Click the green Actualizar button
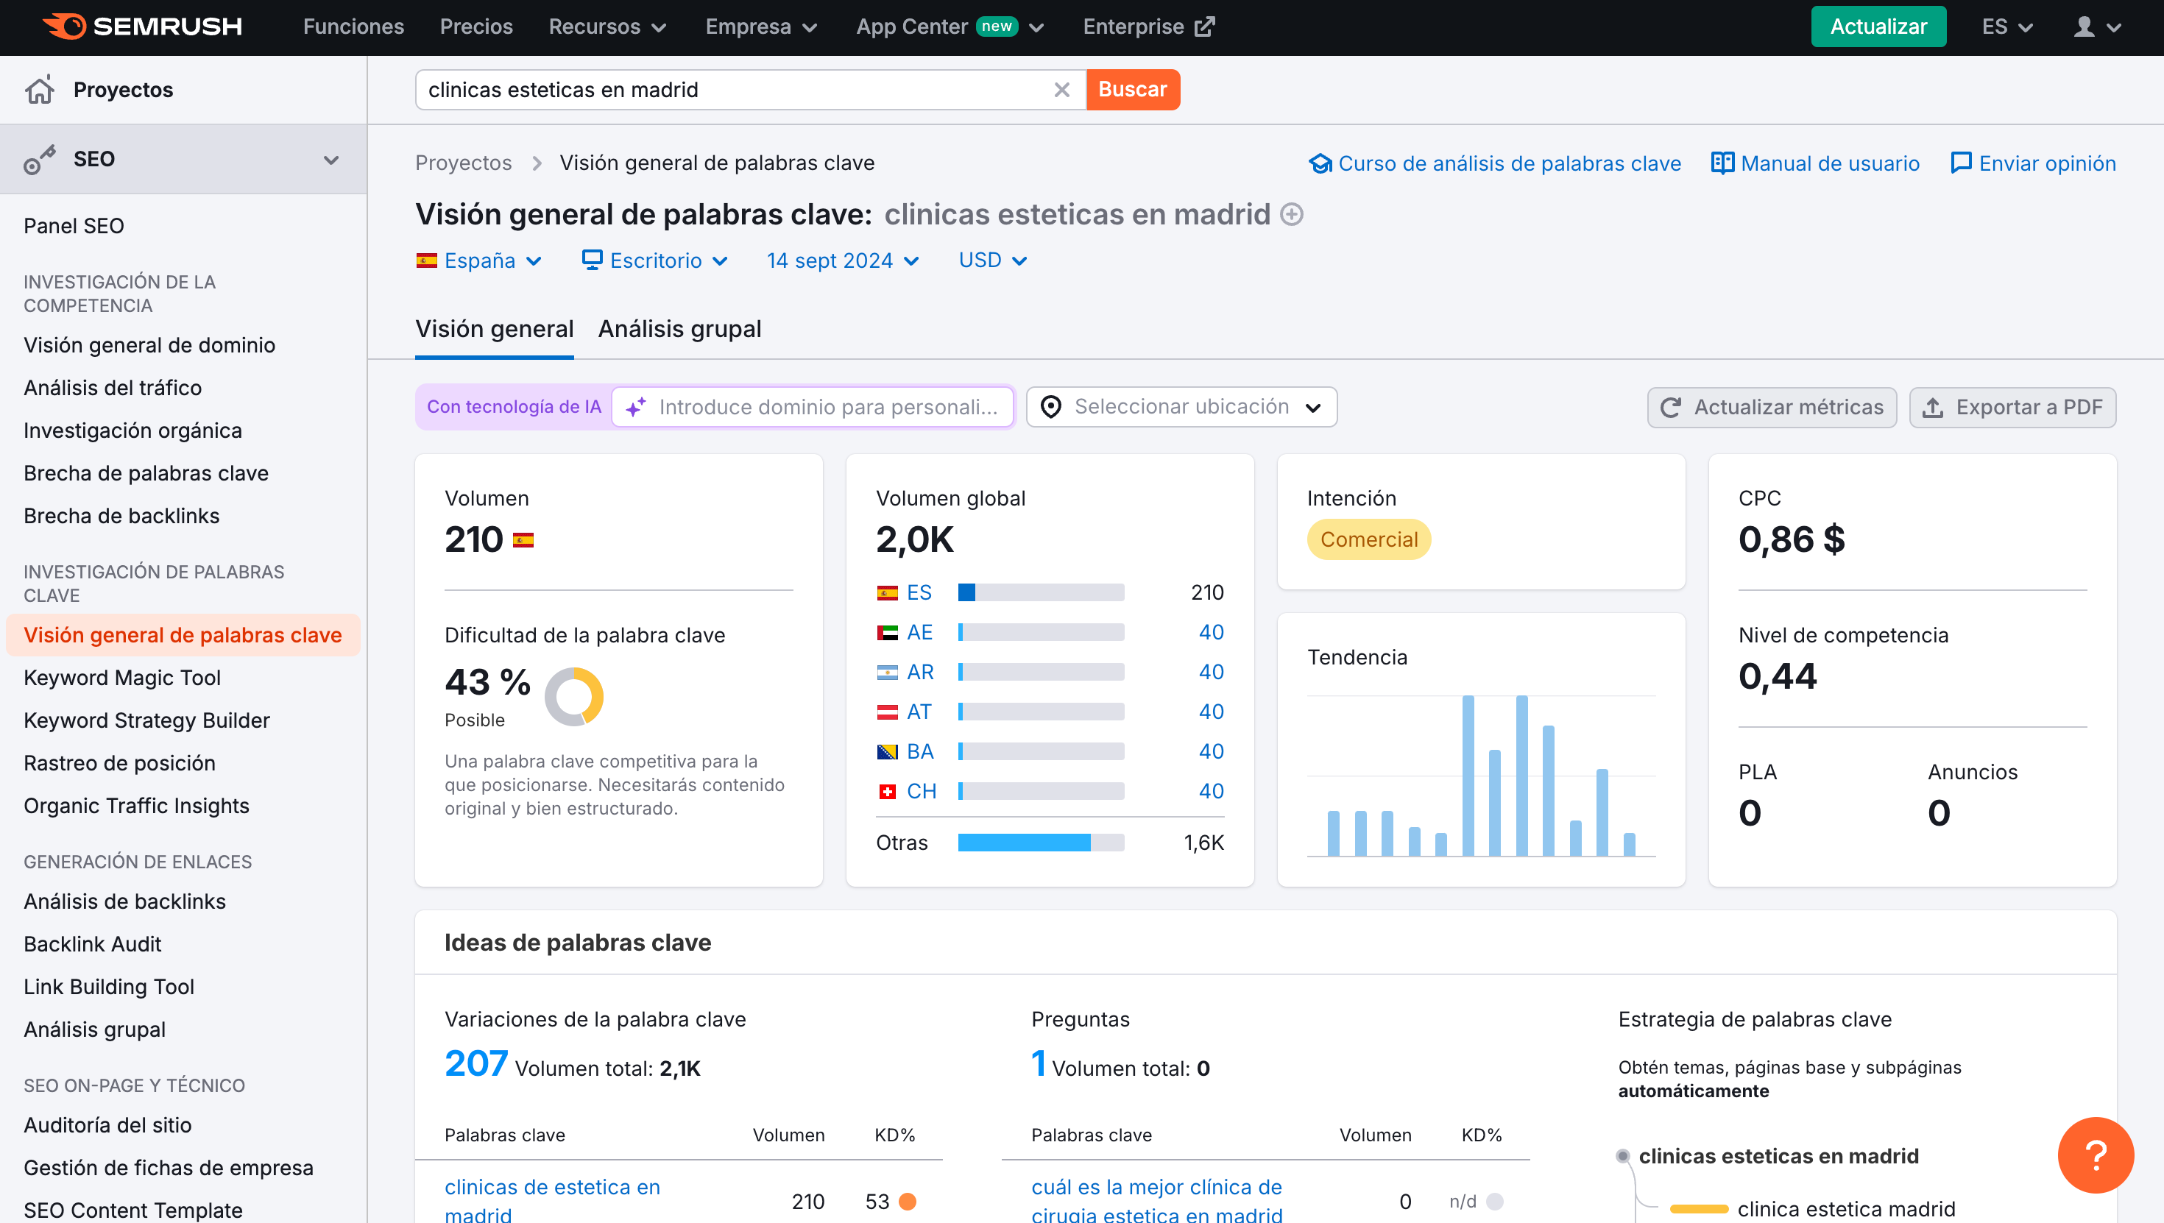 [x=1878, y=27]
